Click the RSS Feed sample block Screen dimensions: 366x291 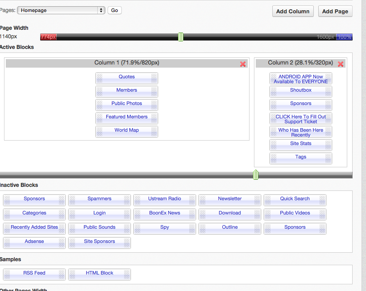(x=34, y=273)
